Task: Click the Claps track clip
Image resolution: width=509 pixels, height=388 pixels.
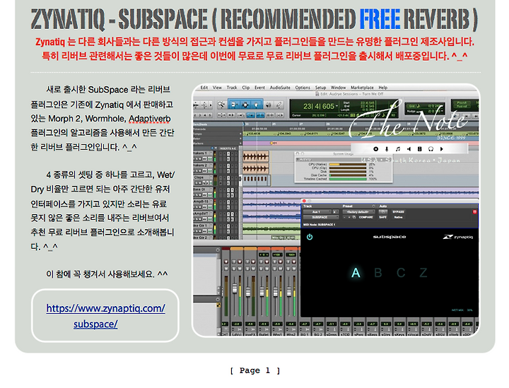Action: tap(257, 179)
